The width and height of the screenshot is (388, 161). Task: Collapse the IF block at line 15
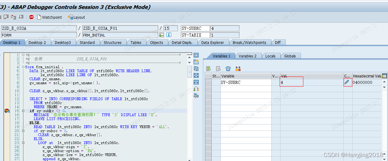[23, 111]
